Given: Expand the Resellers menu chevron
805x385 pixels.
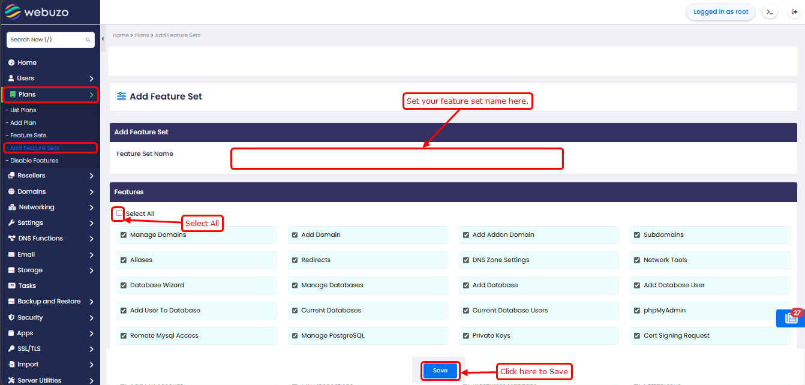Looking at the screenshot, I should (91, 176).
